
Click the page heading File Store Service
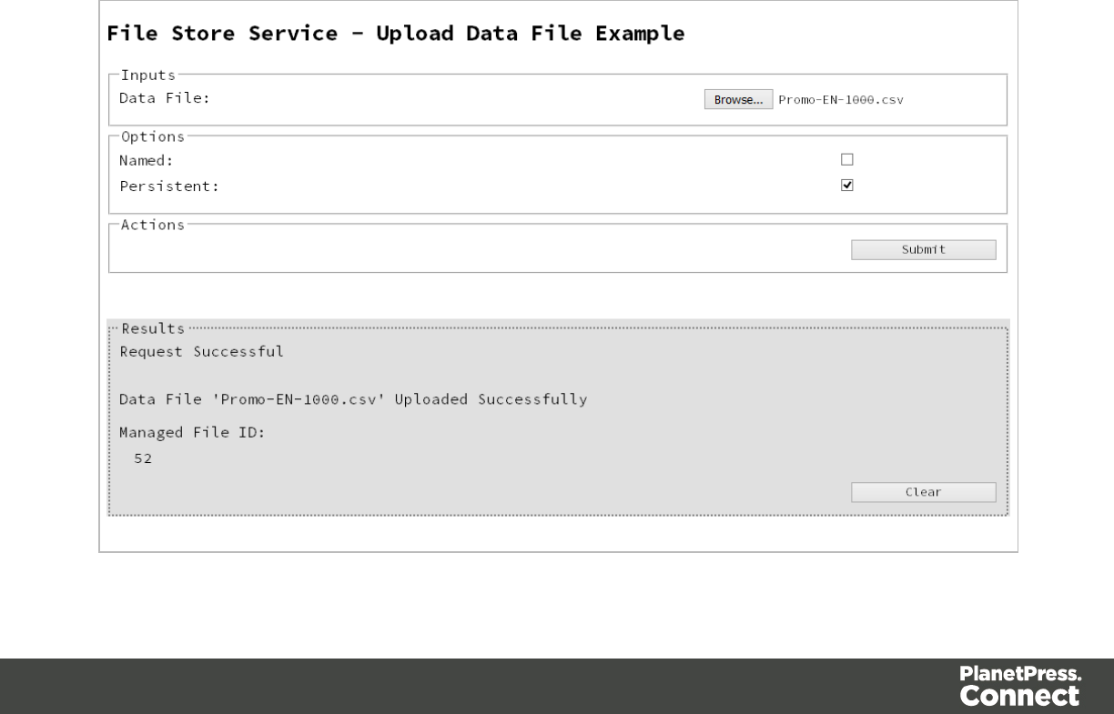(396, 35)
